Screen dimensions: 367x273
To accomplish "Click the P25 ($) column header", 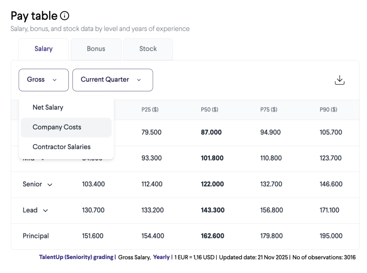I will [150, 110].
